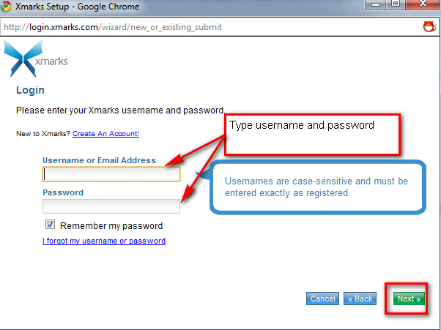Click the green Next button

(x=409, y=299)
